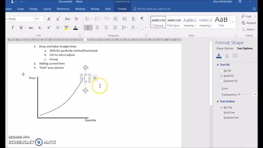This screenshot has width=263, height=148.
Task: Click the Find button
Action: (247, 16)
